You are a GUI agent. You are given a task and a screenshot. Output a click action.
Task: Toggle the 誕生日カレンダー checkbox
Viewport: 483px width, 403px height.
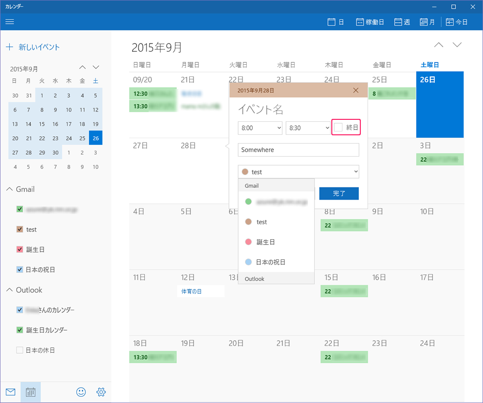[x=20, y=330]
